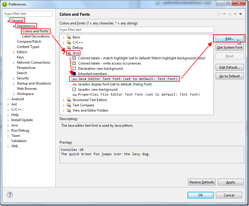Image resolution: width=249 pixels, height=206 pixels.
Task: Click the Apply button
Action: click(231, 182)
